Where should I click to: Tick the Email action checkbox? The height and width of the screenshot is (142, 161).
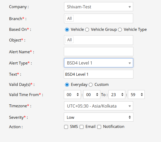(x=82, y=127)
